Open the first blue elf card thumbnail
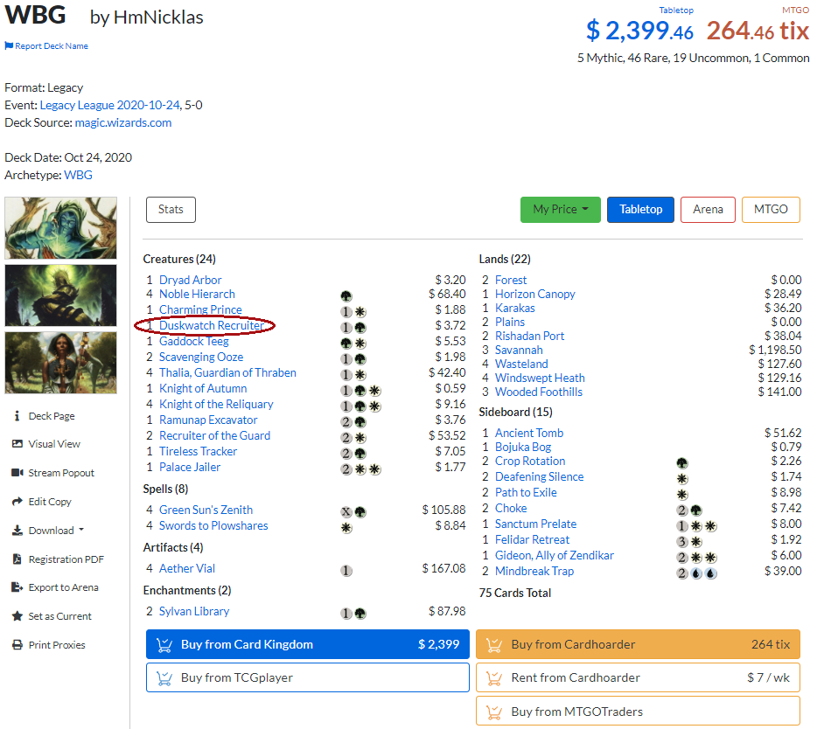817x729 pixels. 61,228
